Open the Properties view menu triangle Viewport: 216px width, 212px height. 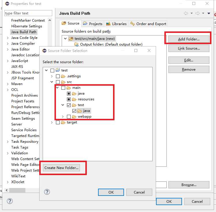pyautogui.click(x=209, y=13)
